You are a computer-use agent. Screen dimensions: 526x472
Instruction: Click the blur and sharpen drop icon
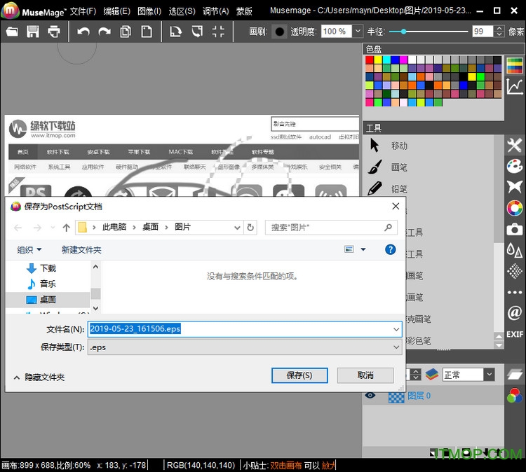(515, 250)
